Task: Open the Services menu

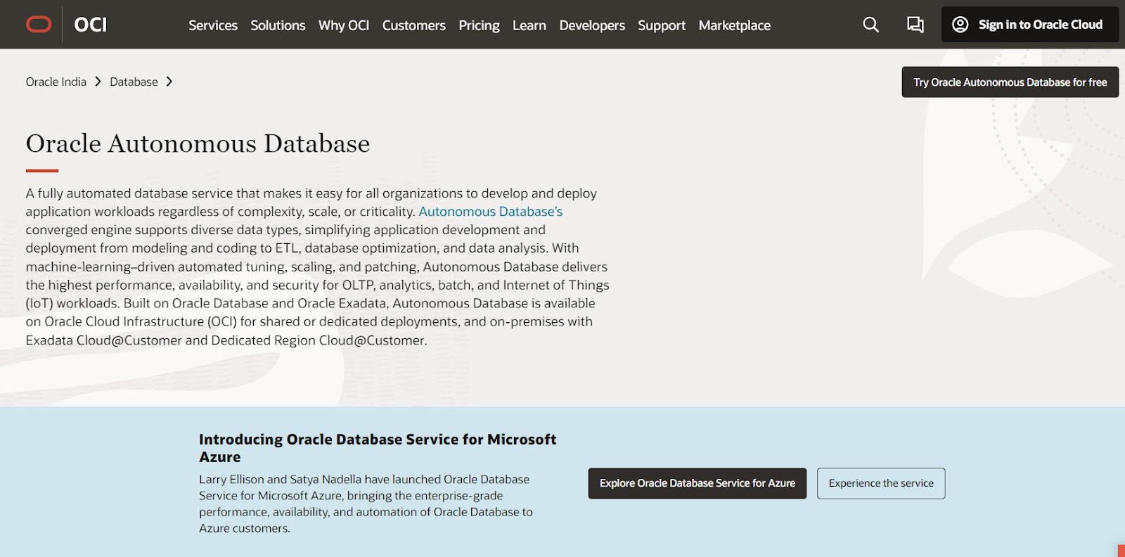Action: (213, 25)
